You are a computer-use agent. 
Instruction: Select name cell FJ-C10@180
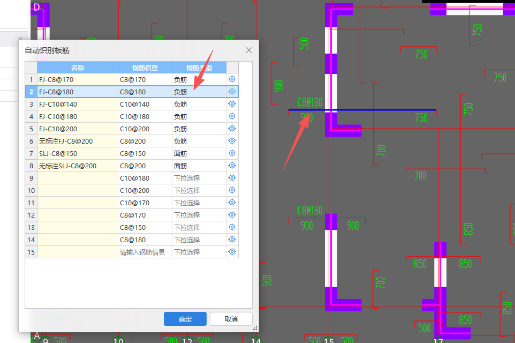pos(78,116)
